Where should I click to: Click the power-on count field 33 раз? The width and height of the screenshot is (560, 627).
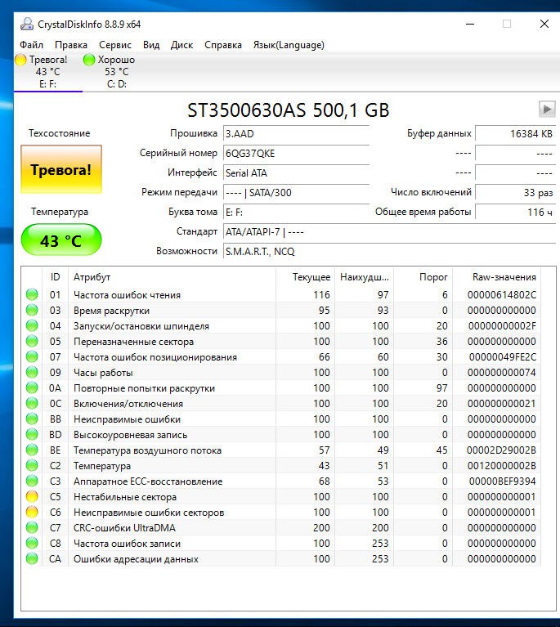pos(515,192)
